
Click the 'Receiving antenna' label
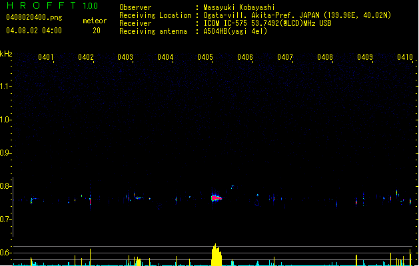click(x=153, y=31)
